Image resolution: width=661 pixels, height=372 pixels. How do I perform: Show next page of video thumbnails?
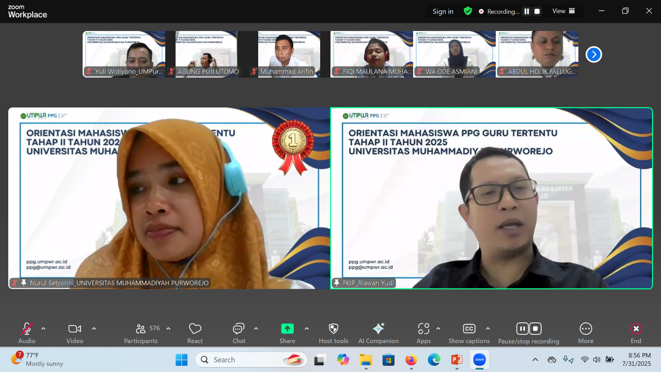pos(594,54)
